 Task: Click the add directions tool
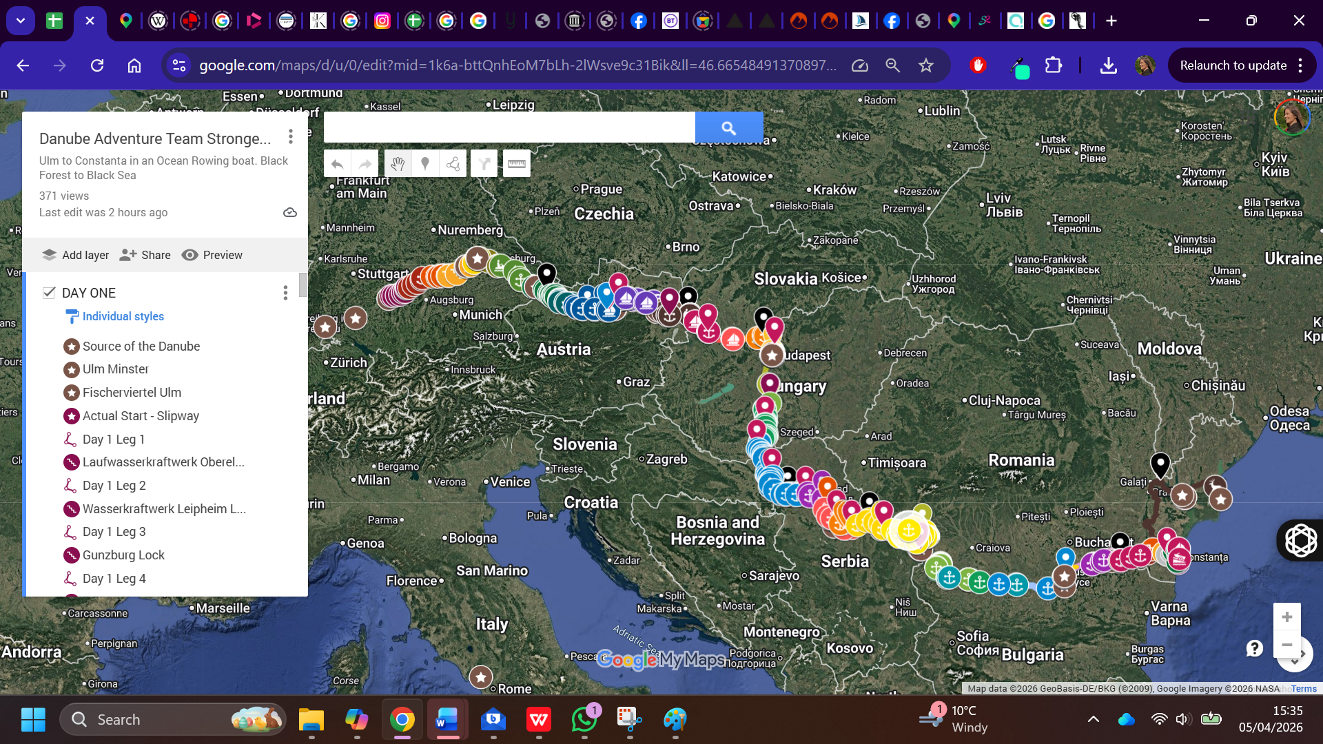pos(484,164)
